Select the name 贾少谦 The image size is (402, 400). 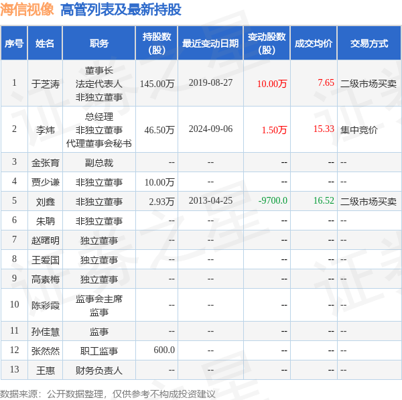coord(46,182)
